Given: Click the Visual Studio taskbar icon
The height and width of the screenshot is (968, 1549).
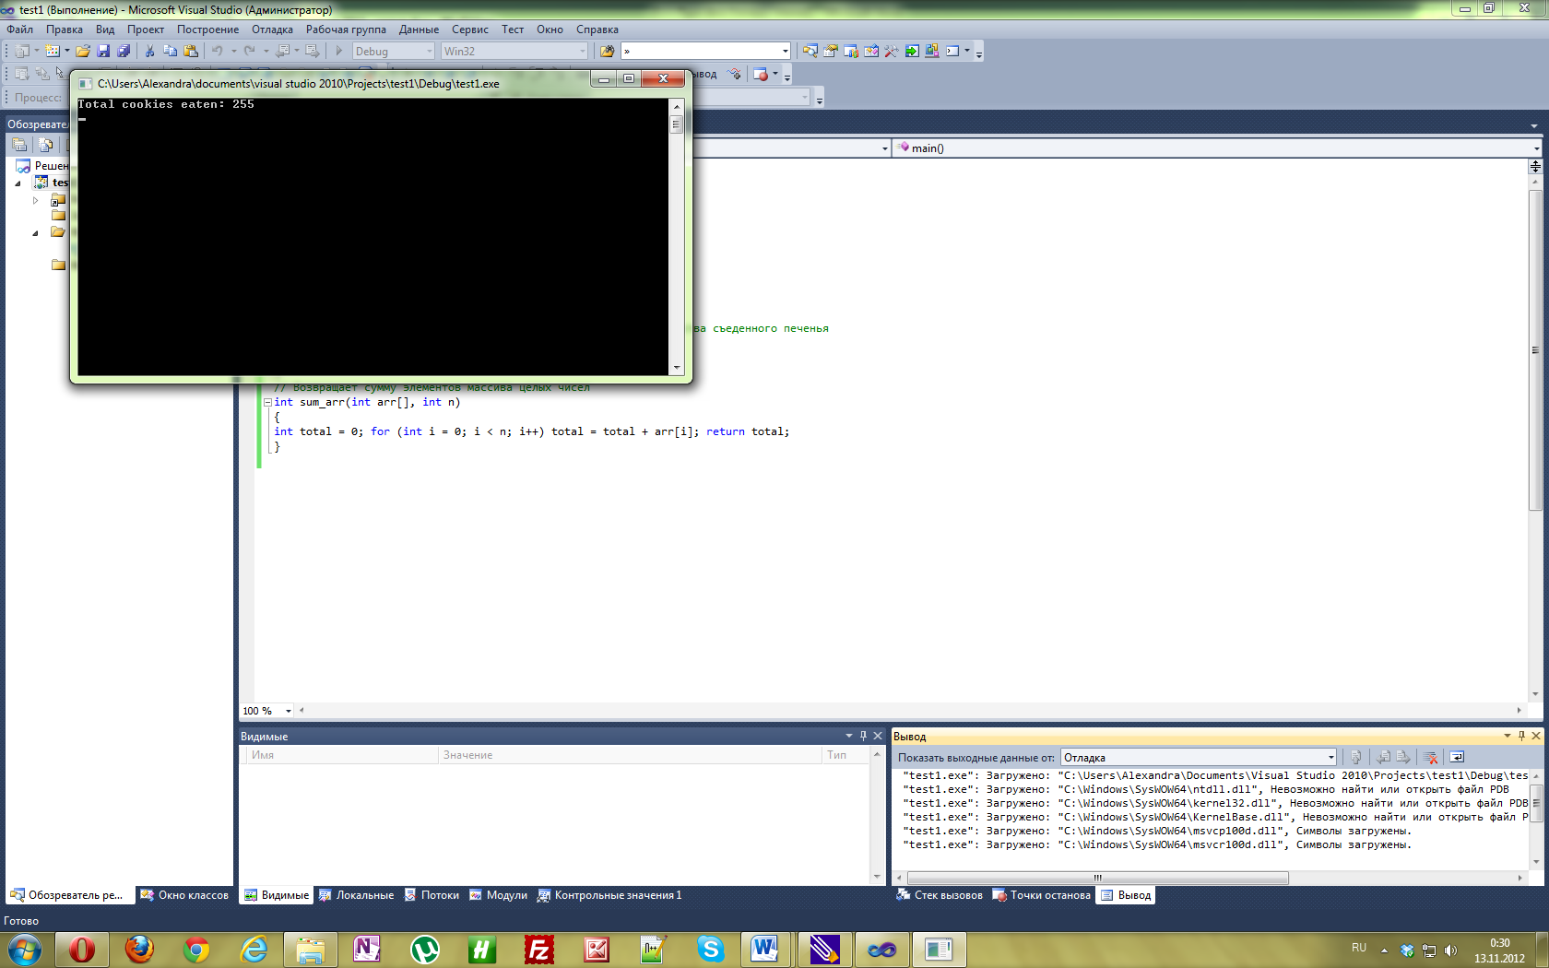Looking at the screenshot, I should click(881, 949).
